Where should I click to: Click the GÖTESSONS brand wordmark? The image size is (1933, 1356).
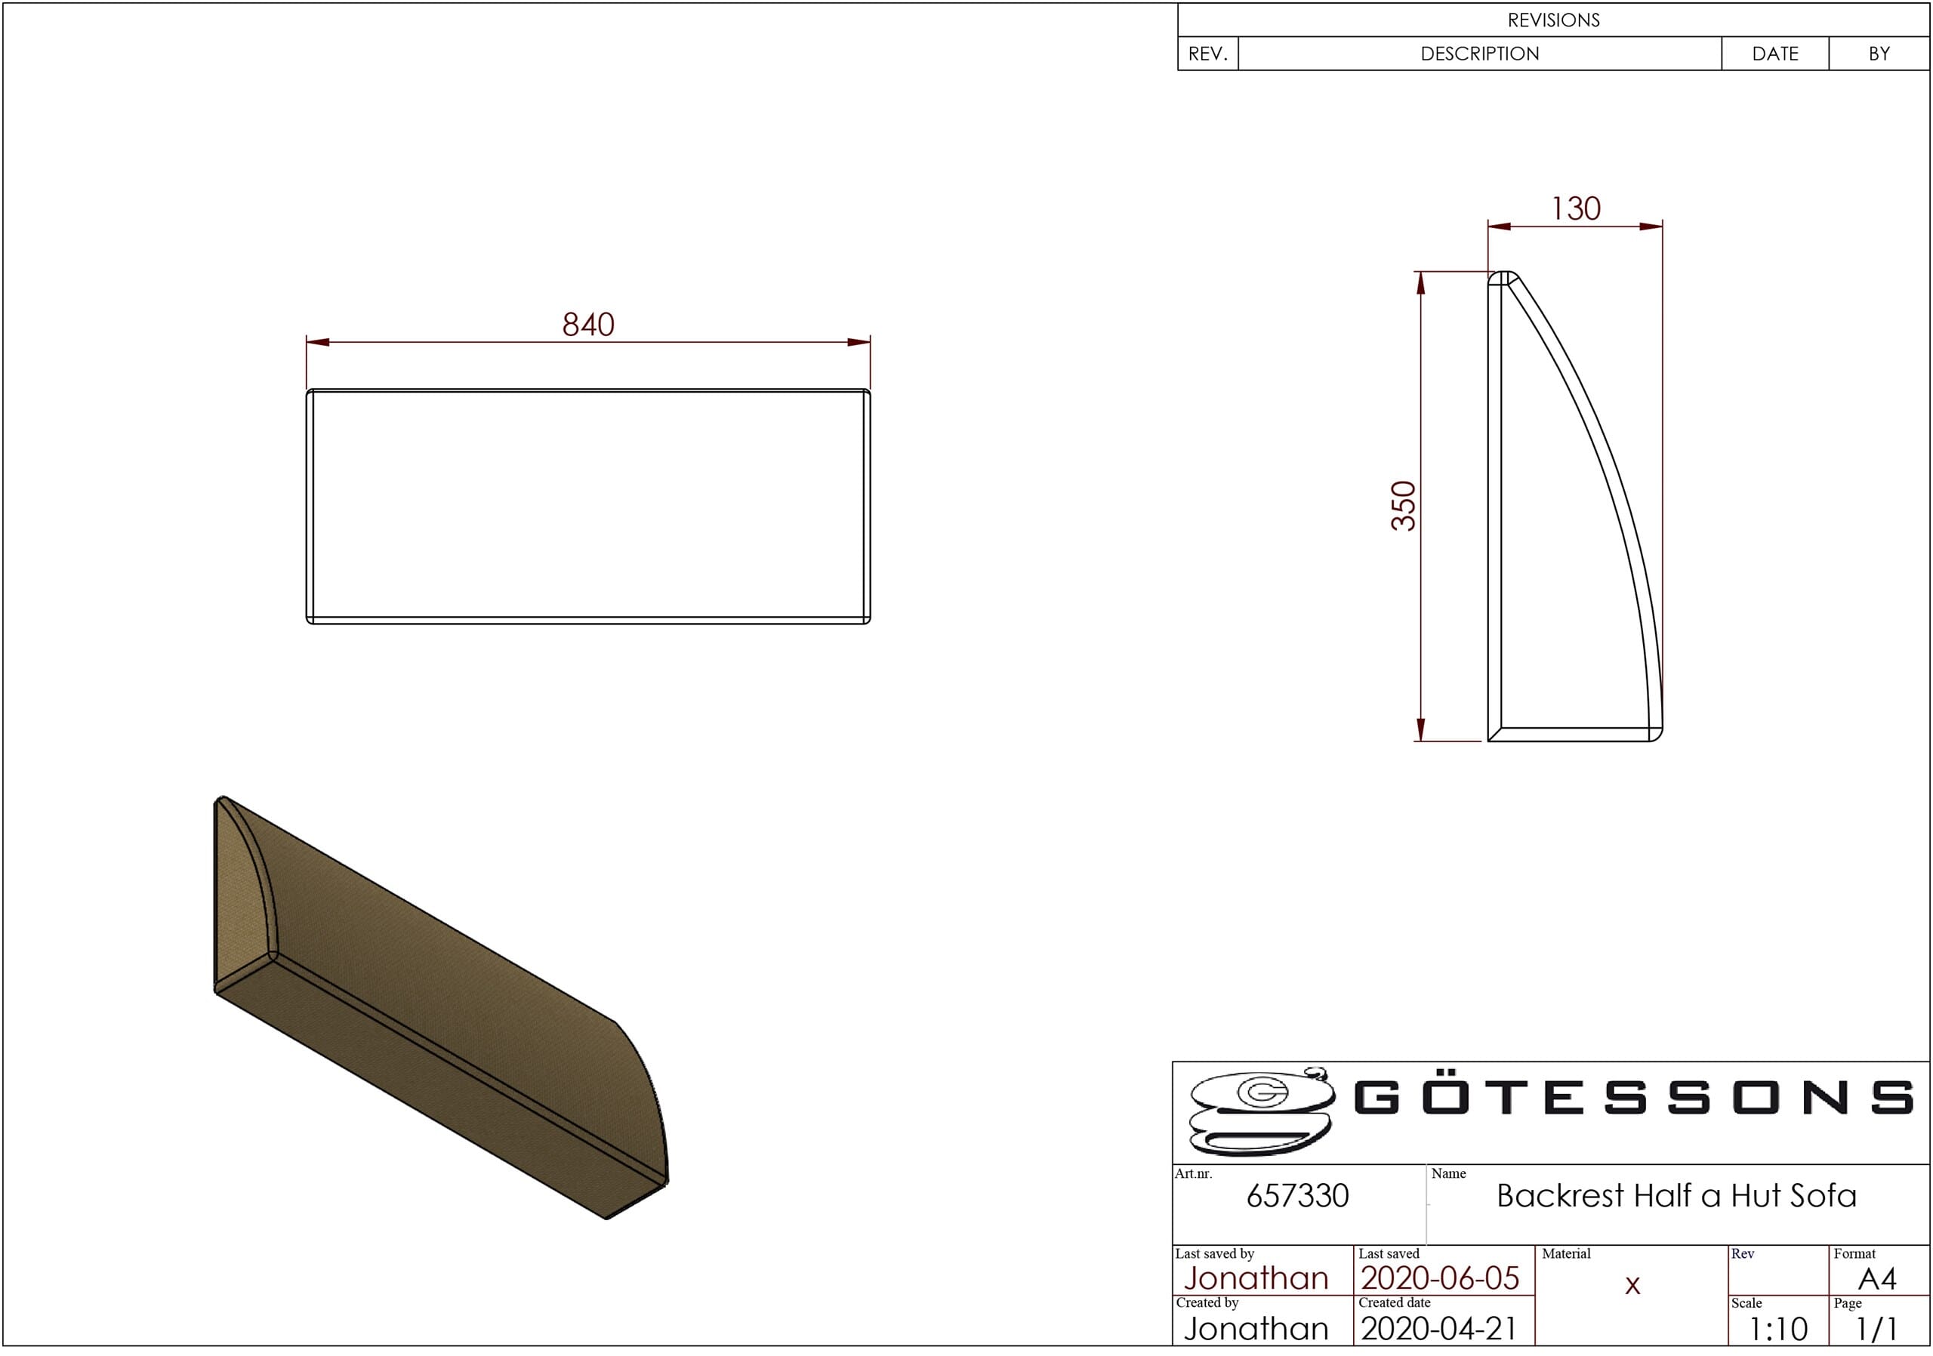tap(1633, 1098)
